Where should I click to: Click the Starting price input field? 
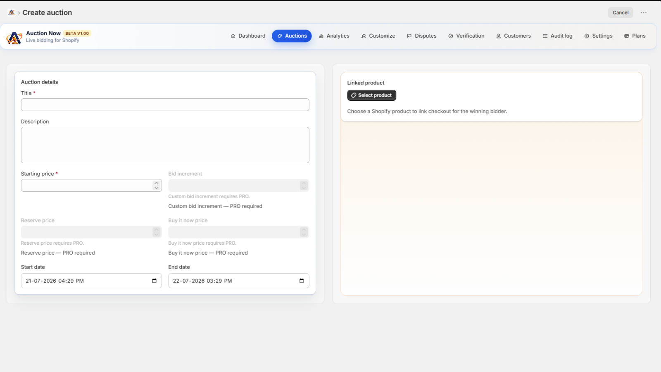coord(91,185)
